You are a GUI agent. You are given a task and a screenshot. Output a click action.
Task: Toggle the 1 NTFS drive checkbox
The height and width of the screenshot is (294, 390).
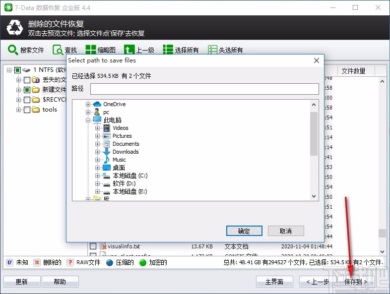point(17,70)
